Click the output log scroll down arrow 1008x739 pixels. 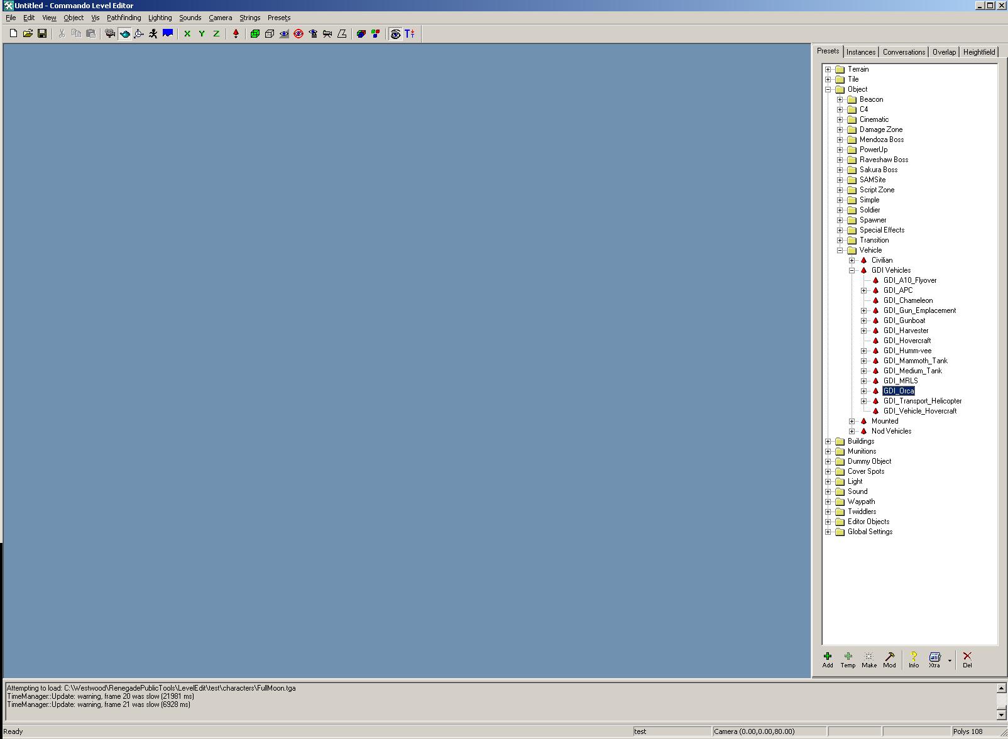tap(1001, 714)
